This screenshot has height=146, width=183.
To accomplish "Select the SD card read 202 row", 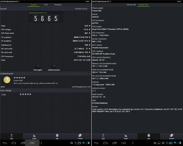I will click(45, 52).
